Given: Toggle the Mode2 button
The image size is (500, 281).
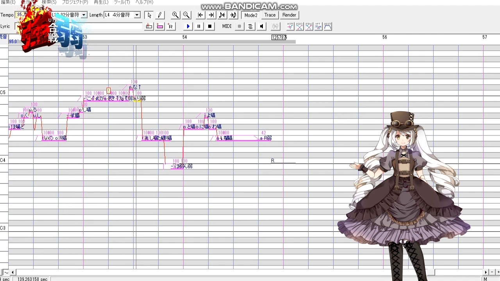Looking at the screenshot, I should (x=251, y=15).
